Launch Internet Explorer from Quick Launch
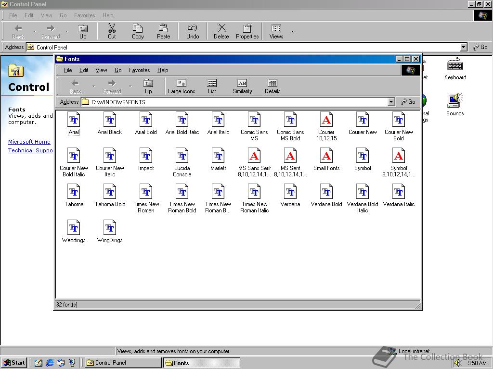This screenshot has height=369, width=493. click(x=50, y=363)
